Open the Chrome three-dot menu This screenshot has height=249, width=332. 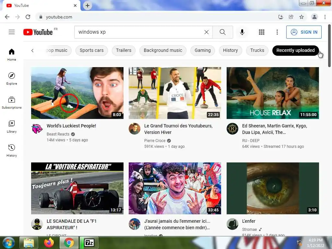tap(325, 17)
